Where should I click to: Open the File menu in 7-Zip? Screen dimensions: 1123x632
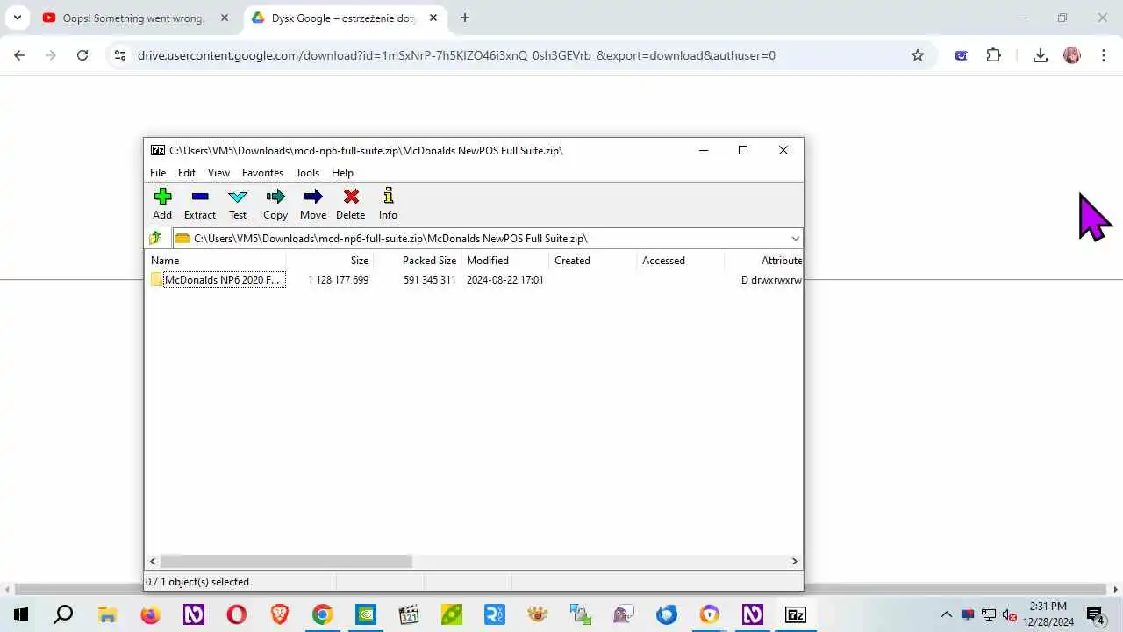(158, 173)
